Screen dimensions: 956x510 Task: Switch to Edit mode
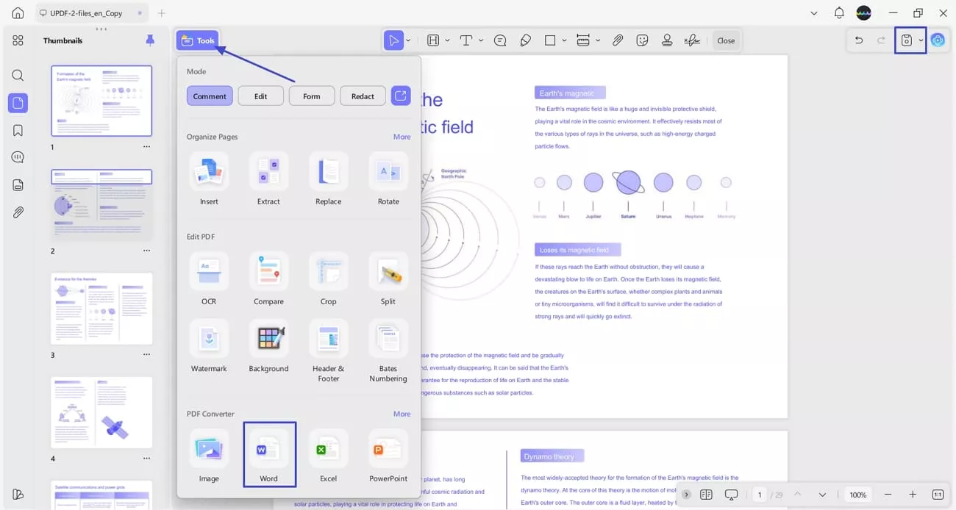pos(260,96)
